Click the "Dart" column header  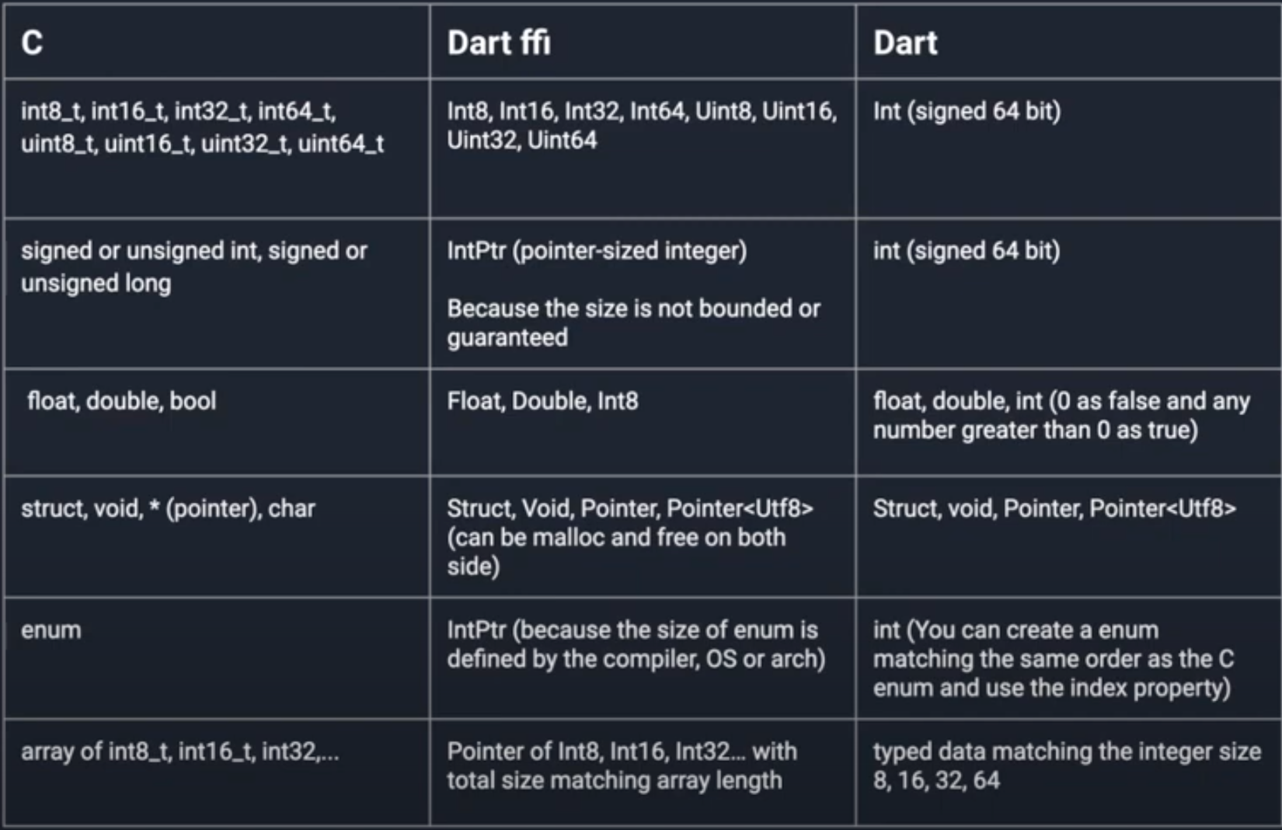click(905, 42)
